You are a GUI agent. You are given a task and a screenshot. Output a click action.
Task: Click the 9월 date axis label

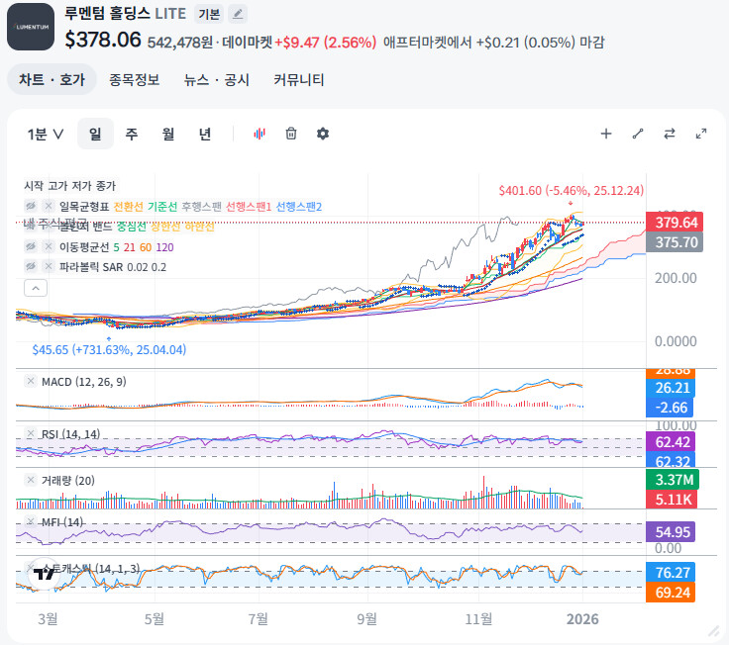pyautogui.click(x=366, y=619)
